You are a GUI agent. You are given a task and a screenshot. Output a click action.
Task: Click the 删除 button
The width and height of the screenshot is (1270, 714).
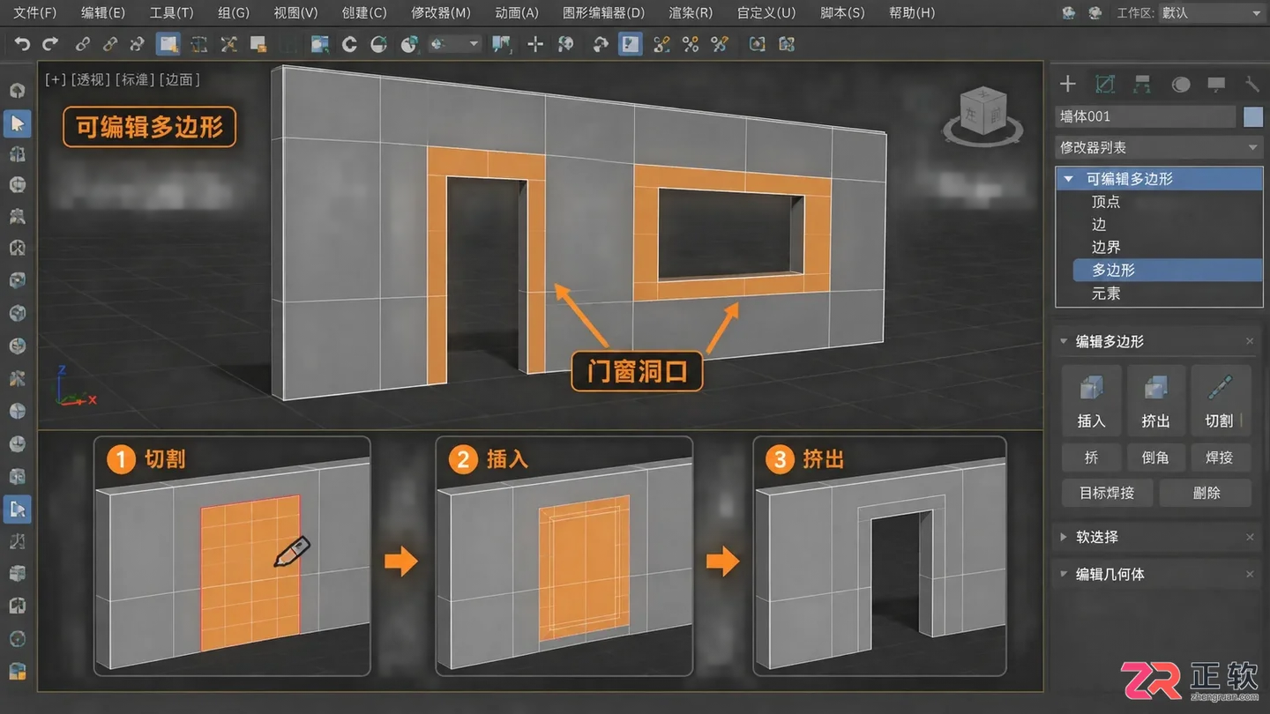click(x=1206, y=493)
